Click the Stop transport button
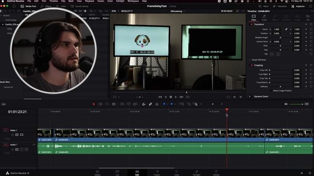 click(171, 97)
